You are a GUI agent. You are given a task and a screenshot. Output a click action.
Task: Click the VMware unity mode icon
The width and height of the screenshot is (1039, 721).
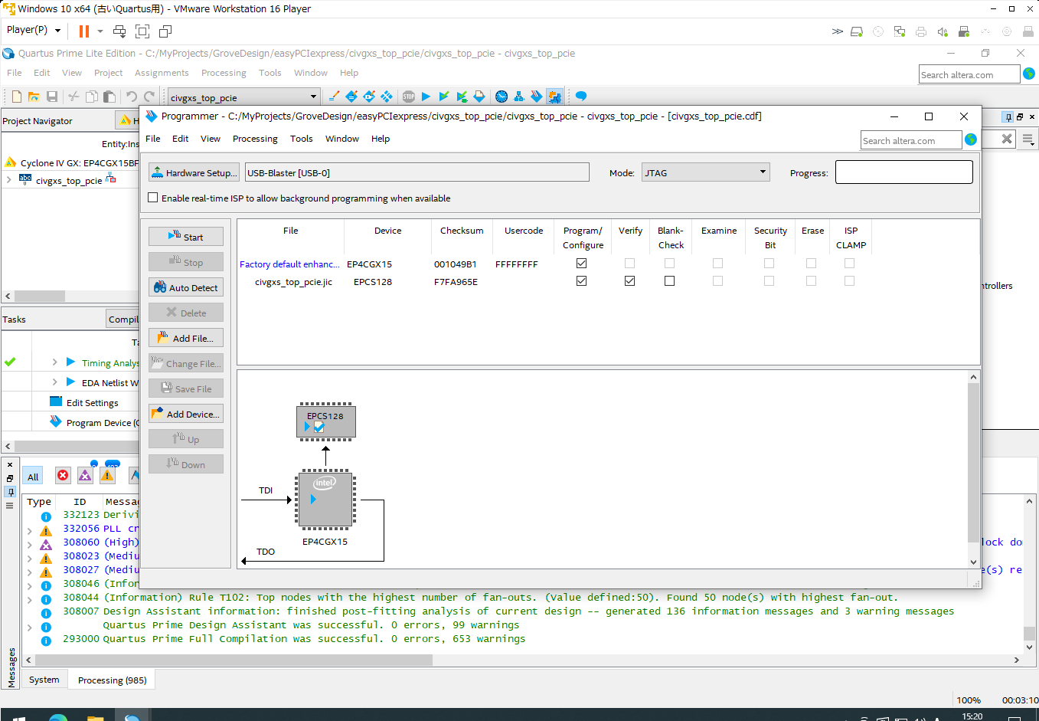(x=165, y=31)
